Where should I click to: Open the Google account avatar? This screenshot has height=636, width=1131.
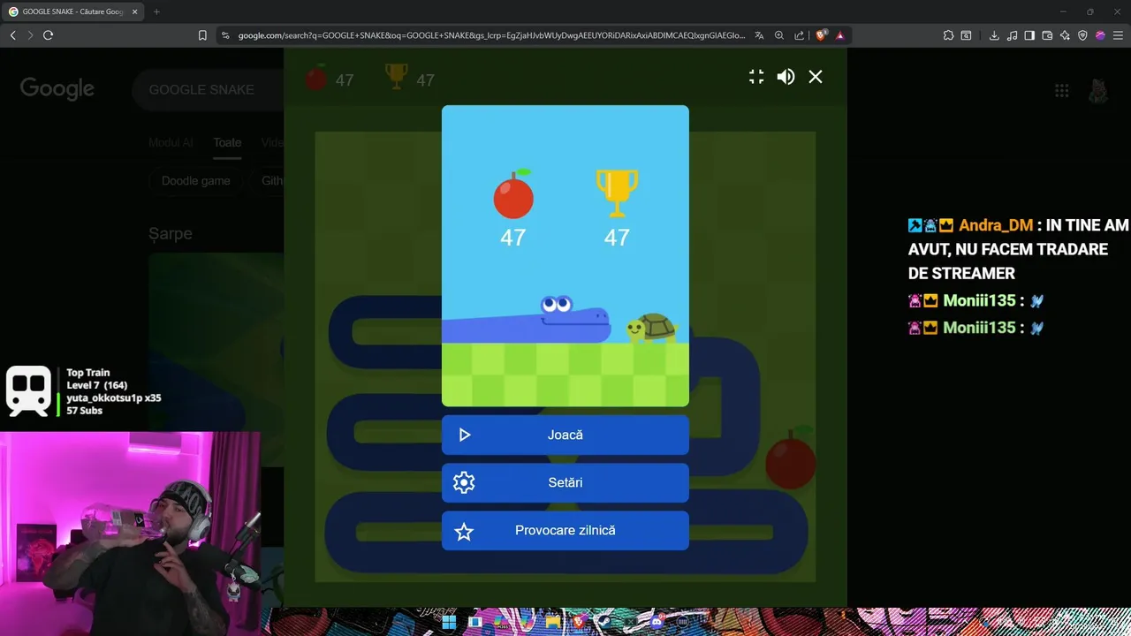[1098, 90]
